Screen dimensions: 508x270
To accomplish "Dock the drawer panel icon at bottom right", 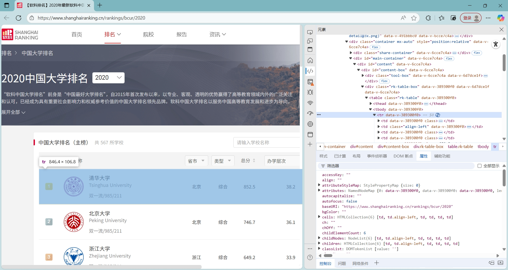I will click(x=500, y=263).
